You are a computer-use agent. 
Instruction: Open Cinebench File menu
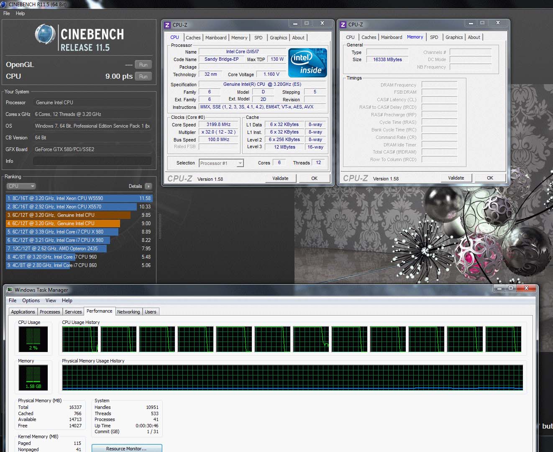(x=7, y=13)
